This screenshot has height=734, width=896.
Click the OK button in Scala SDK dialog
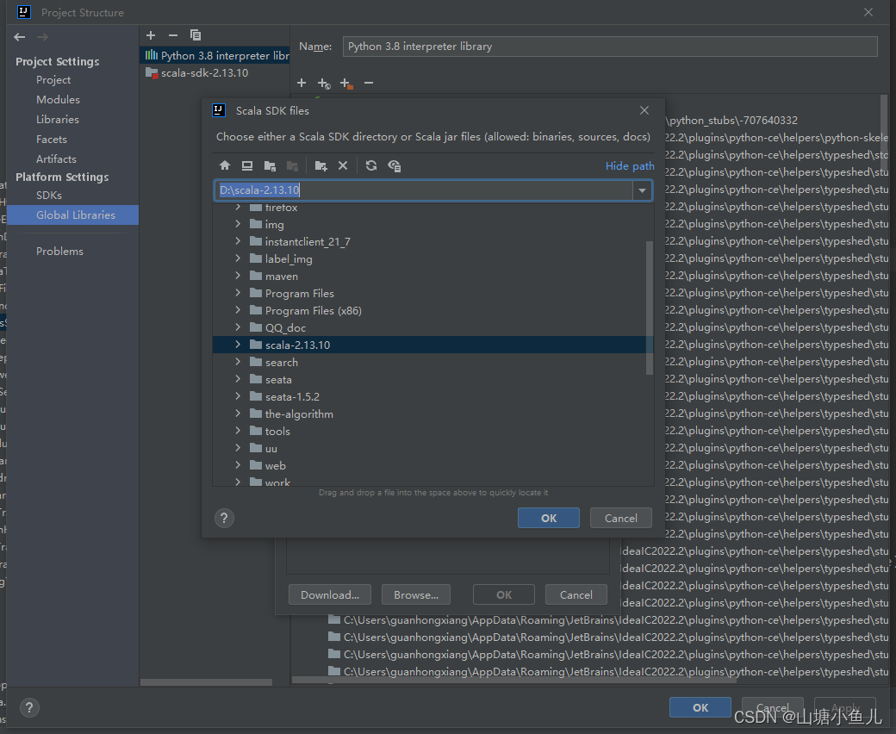click(x=549, y=518)
